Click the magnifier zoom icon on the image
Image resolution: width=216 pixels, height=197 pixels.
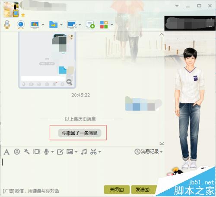69,82
